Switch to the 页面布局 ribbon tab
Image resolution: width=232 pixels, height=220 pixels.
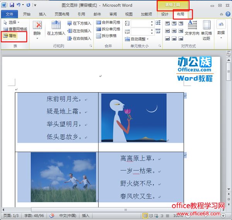pyautogui.click(x=62, y=14)
